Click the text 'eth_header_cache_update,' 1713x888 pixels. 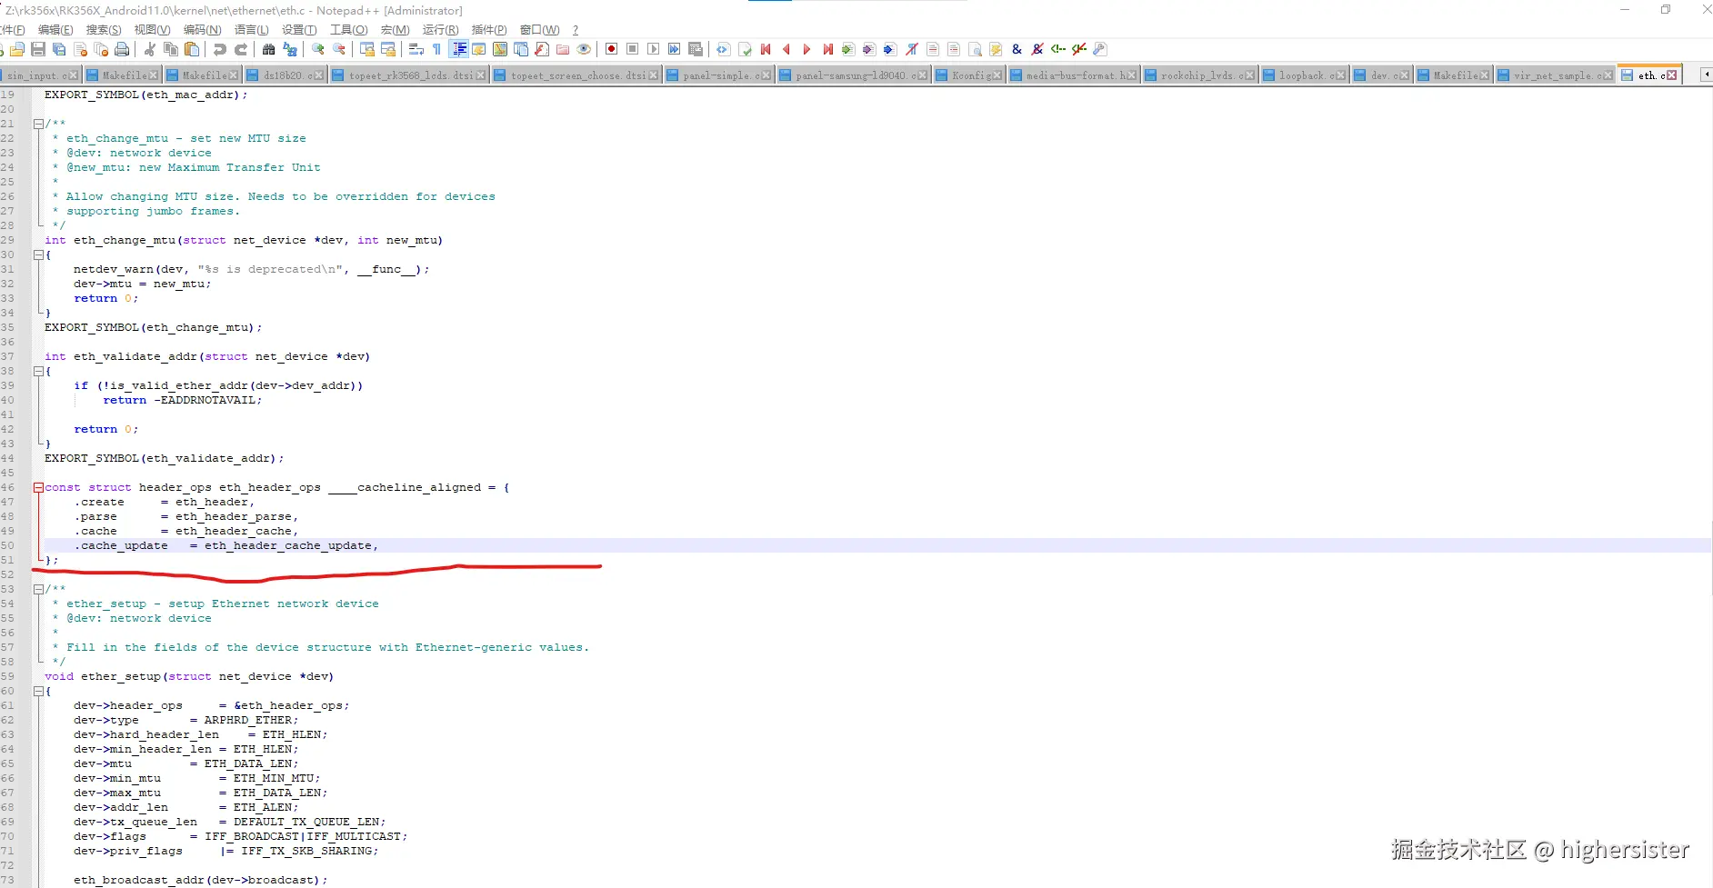(x=291, y=545)
